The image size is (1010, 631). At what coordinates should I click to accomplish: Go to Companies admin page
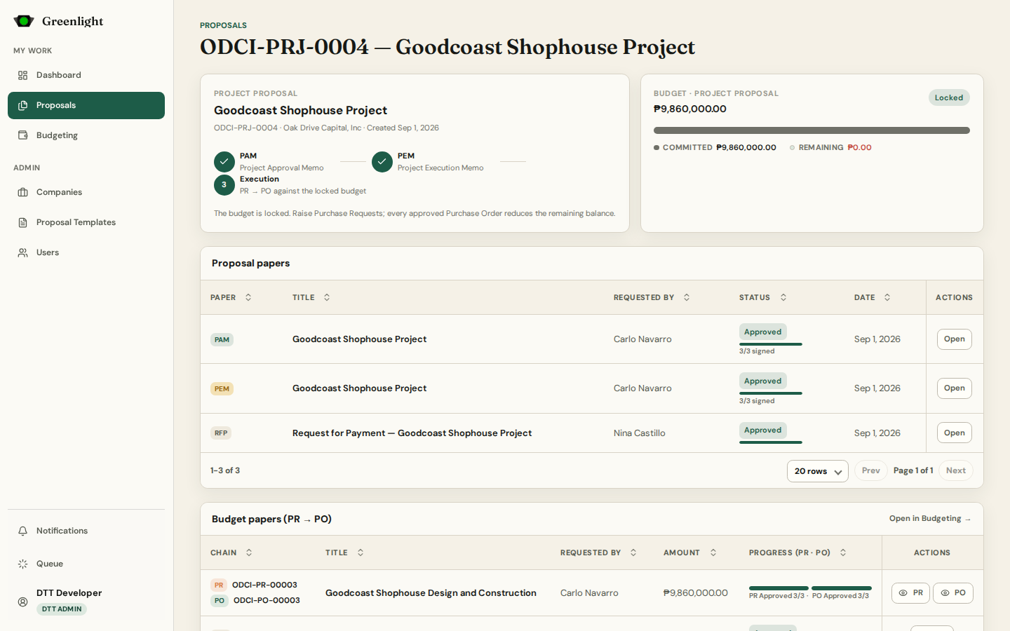click(x=86, y=192)
